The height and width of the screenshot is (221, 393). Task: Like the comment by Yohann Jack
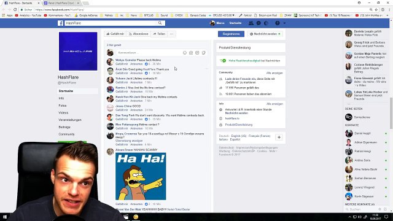click(x=122, y=82)
